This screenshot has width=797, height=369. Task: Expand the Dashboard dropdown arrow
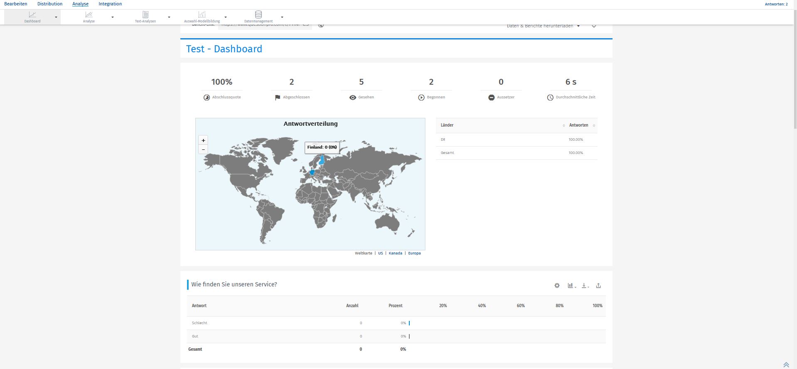point(56,17)
